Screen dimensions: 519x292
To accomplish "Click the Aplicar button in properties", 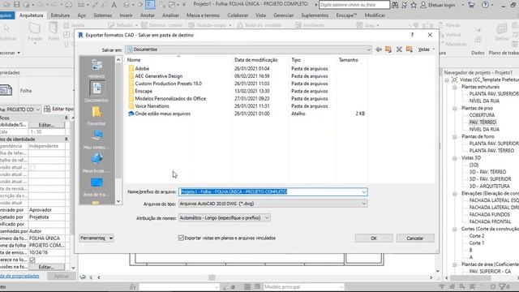I will click(62, 276).
